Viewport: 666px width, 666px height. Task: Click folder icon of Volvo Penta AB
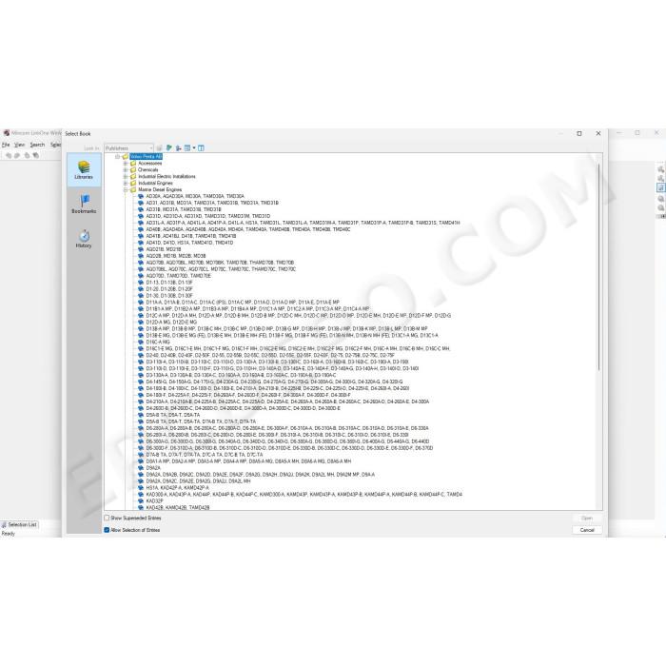pos(126,157)
